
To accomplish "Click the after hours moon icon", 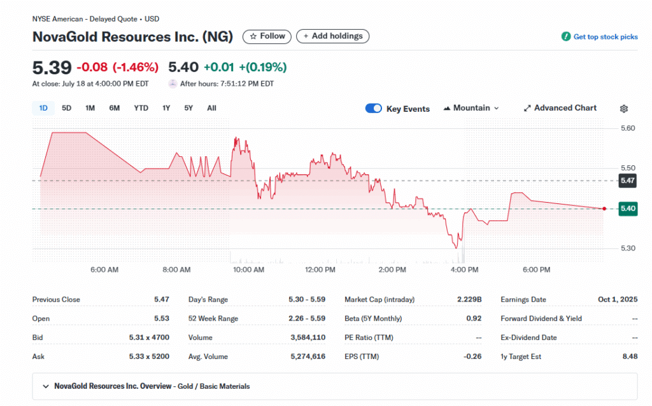I will (x=173, y=83).
